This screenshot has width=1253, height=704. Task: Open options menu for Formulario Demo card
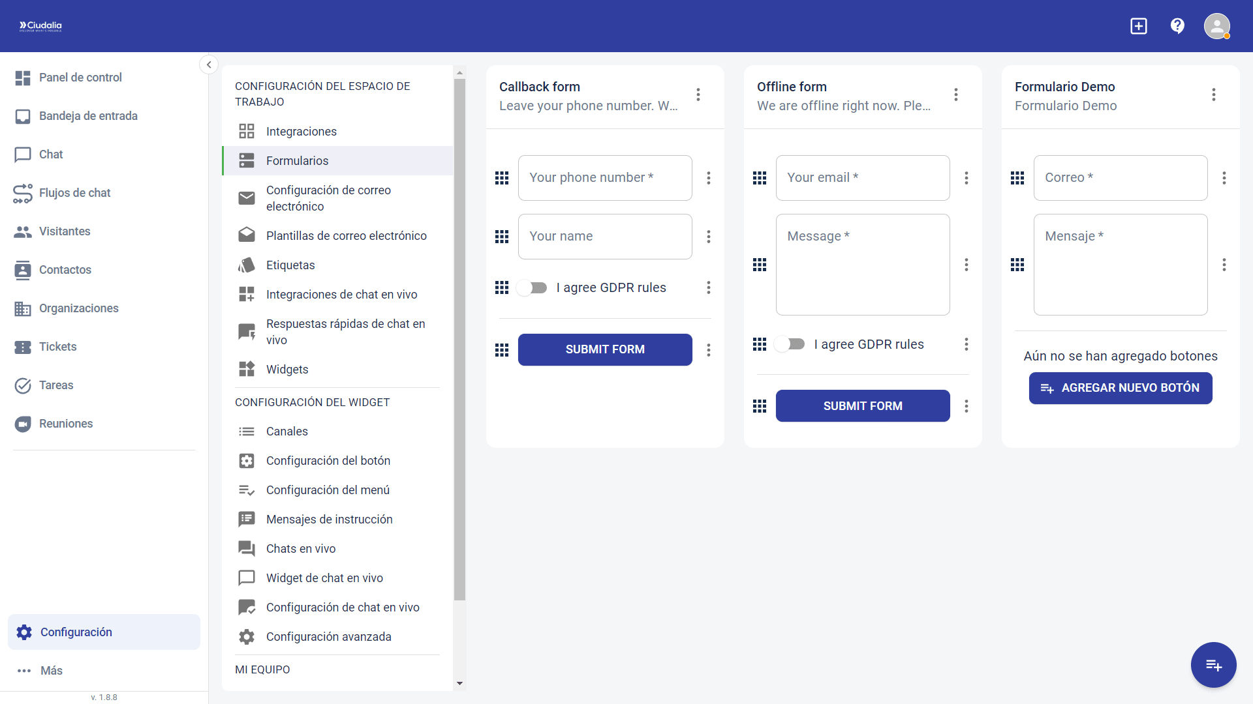[1213, 95]
